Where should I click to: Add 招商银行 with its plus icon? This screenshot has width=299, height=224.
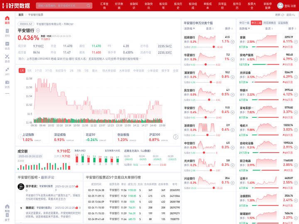pos(233,42)
